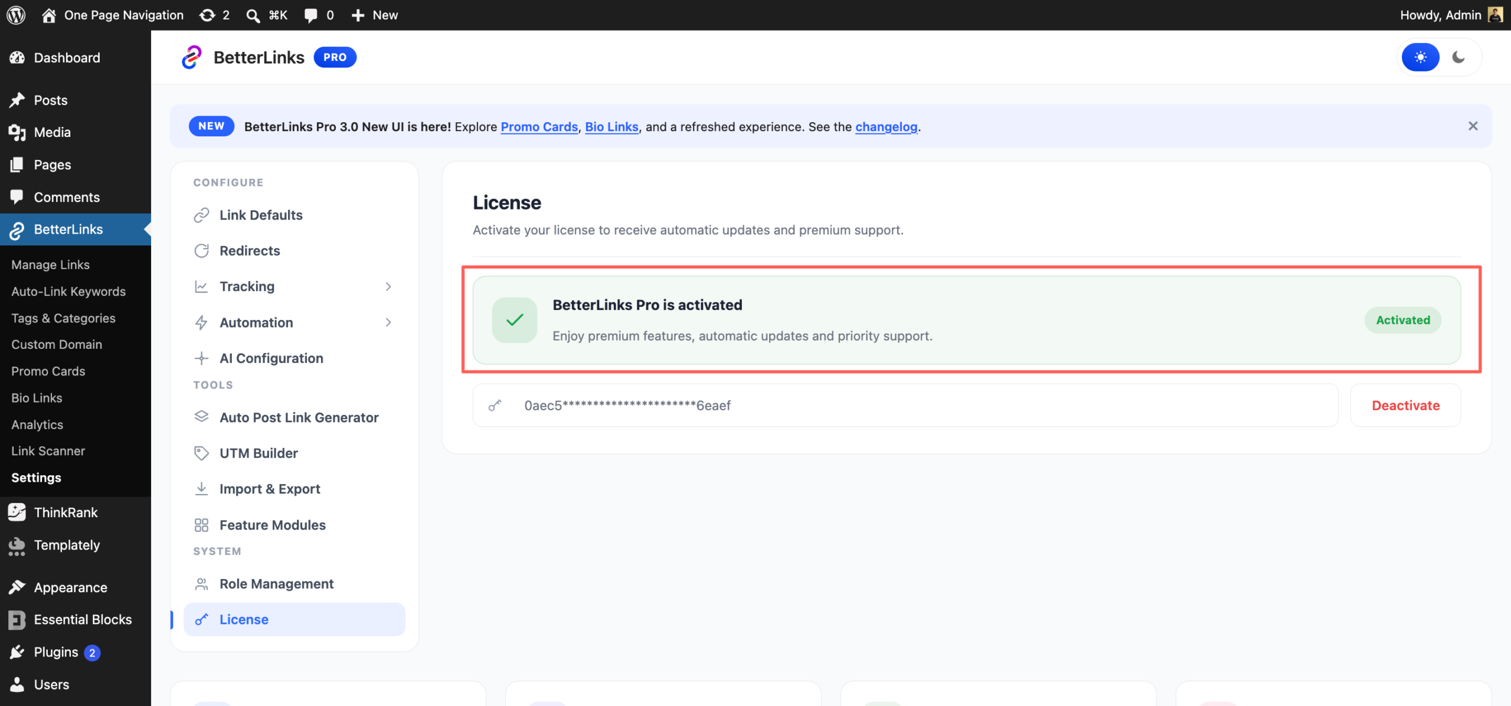Open UTM Builder tool

(294, 453)
